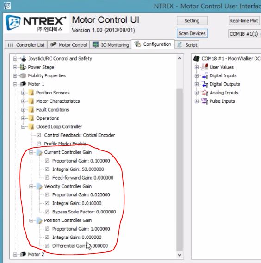Click the Motor 1 motor icon

[23, 84]
